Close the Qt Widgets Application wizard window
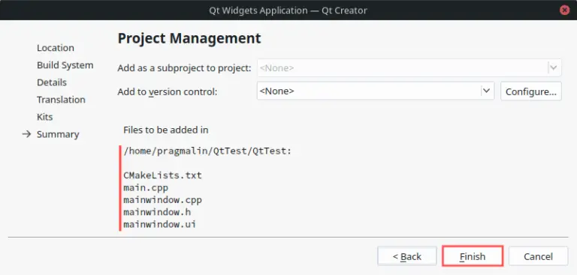This screenshot has width=577, height=275. [x=564, y=10]
